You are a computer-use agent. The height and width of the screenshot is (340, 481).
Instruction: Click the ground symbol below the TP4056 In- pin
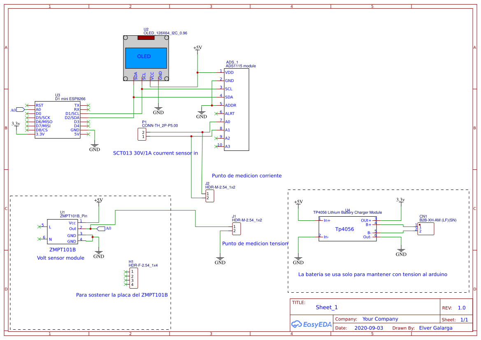tap(298, 258)
